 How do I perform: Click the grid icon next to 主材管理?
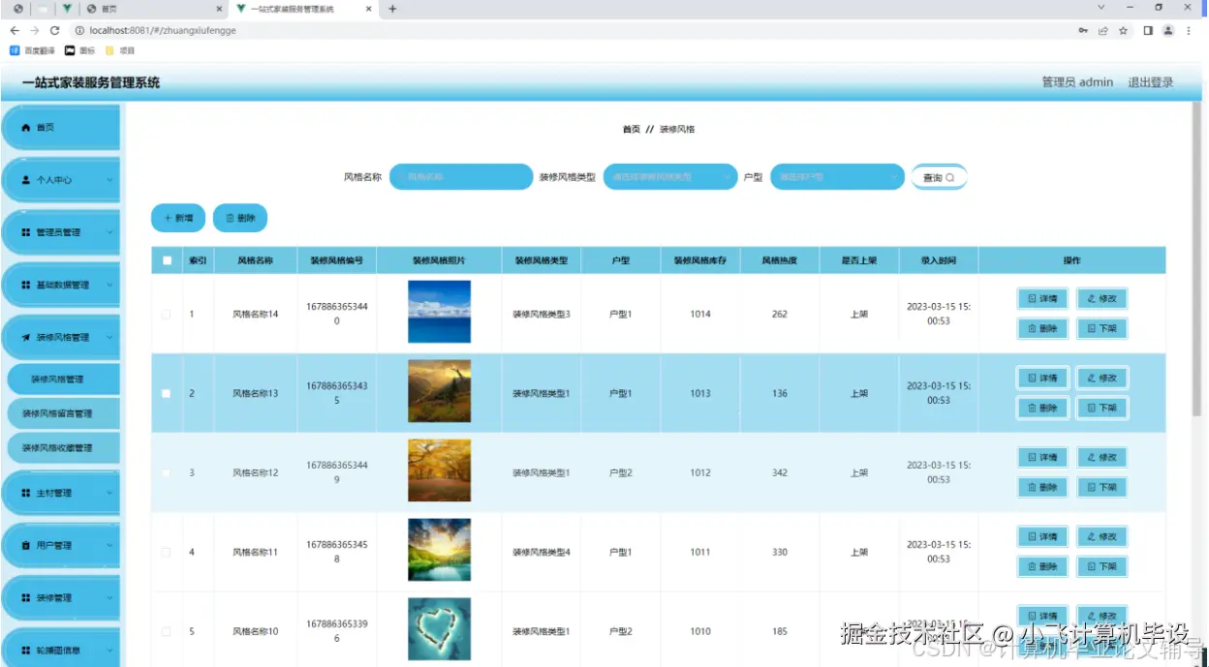(x=26, y=493)
